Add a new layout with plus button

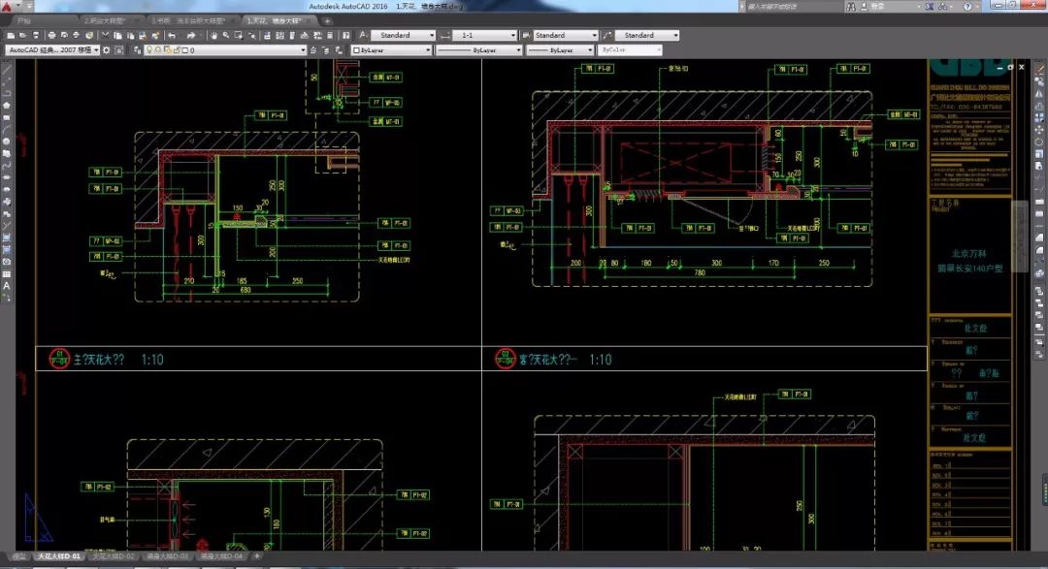[256, 556]
